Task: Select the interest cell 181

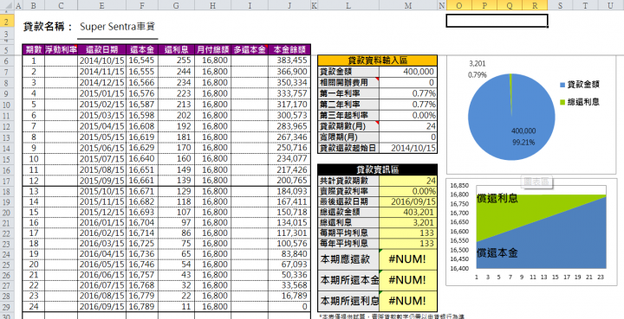Action: click(176, 137)
